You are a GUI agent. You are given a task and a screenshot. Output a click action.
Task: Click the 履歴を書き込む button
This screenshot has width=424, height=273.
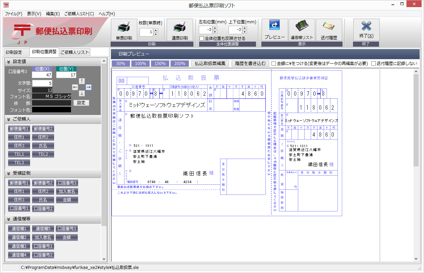(x=251, y=63)
